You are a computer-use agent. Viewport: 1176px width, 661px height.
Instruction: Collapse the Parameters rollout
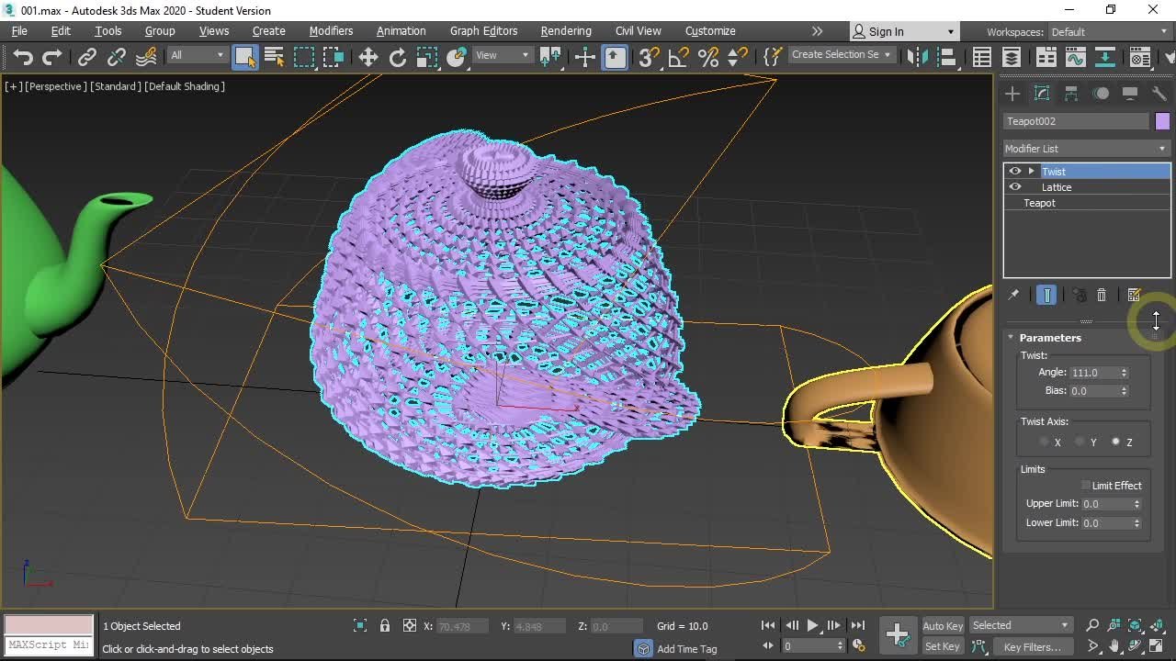click(x=1011, y=338)
